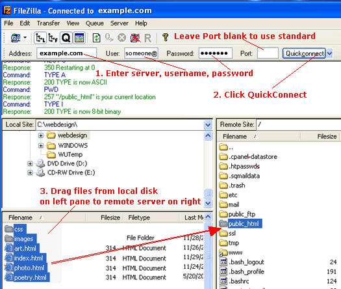The image size is (341, 289).
Task: Open the Edit menu
Action: point(25,23)
